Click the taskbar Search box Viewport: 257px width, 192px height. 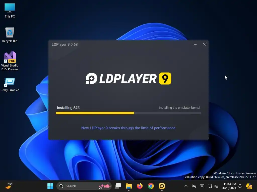(84, 186)
